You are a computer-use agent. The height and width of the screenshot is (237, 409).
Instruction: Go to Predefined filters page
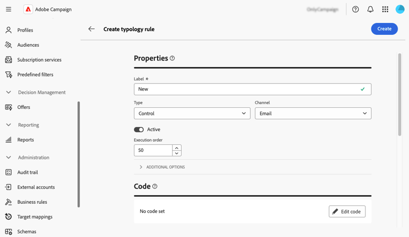coord(35,75)
